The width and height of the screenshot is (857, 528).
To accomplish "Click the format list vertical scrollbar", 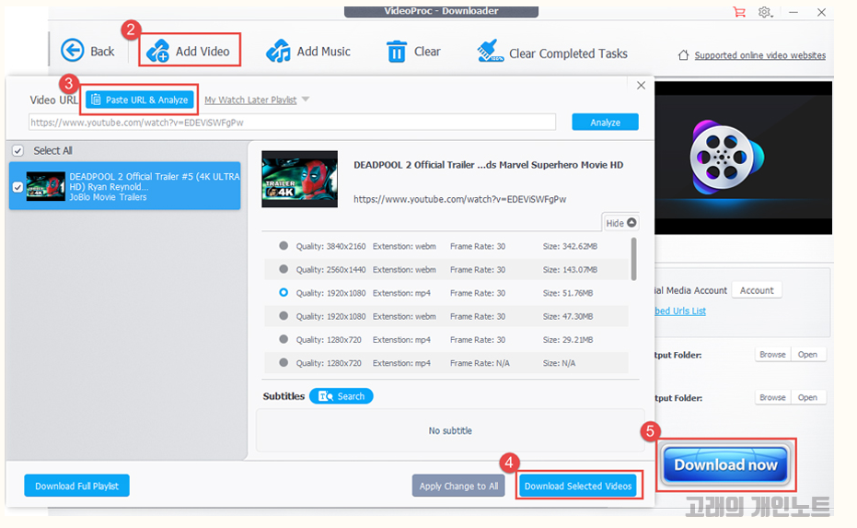I will click(633, 259).
